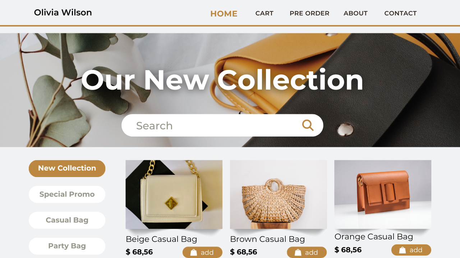Click the Beige Casual Bag title
The image size is (460, 258).
[x=161, y=239]
